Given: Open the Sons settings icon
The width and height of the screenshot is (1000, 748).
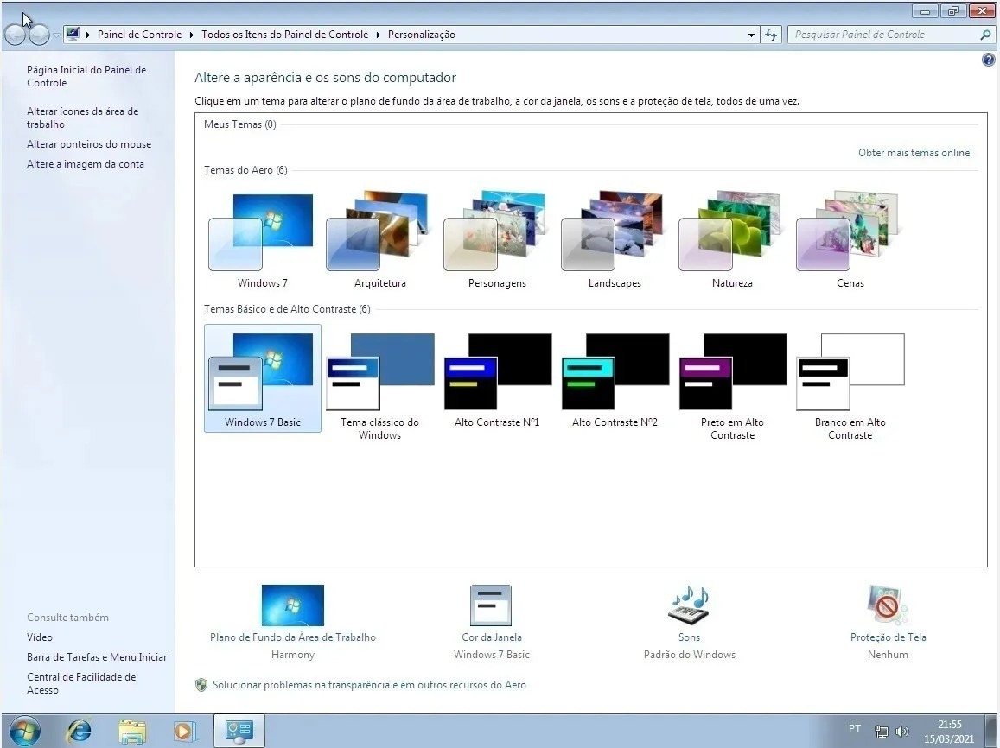Looking at the screenshot, I should tap(689, 605).
